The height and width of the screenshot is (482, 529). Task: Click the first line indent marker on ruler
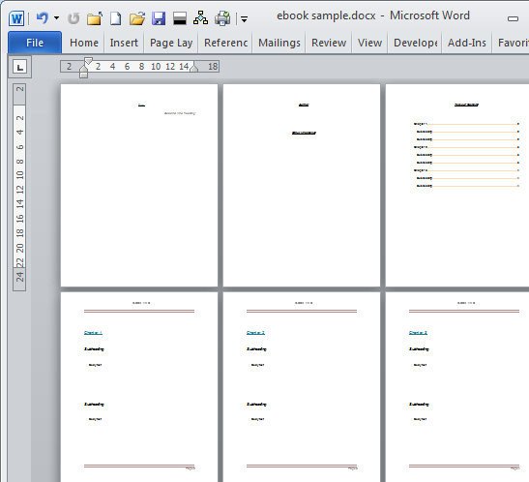pyautogui.click(x=88, y=61)
